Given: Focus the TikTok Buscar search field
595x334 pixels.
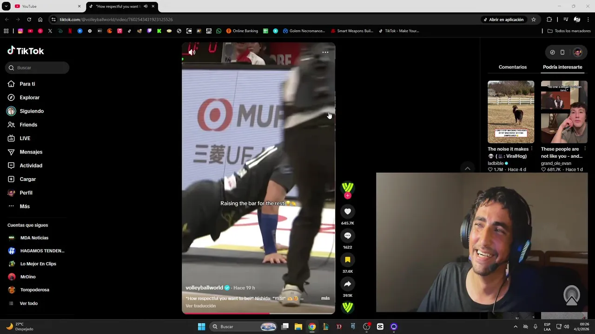Looking at the screenshot, I should [x=37, y=68].
